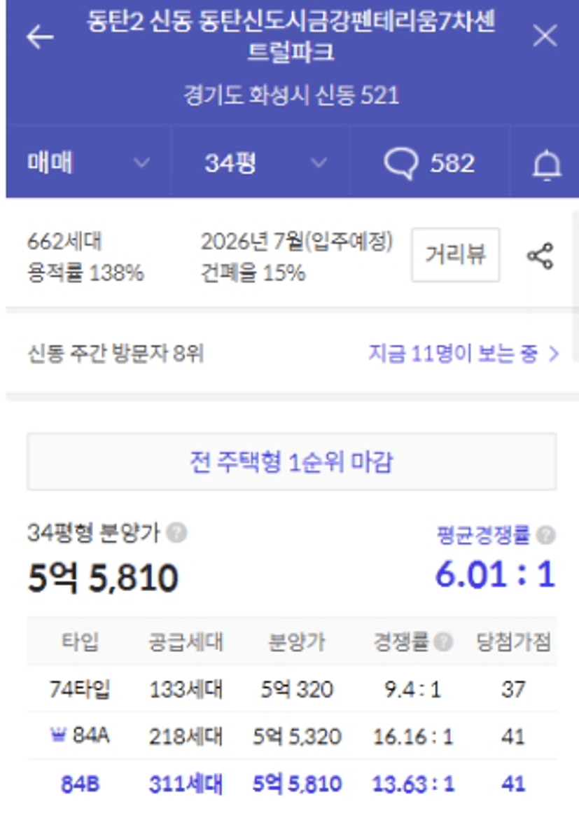
Task: Click the notification bell icon
Action: tap(546, 165)
